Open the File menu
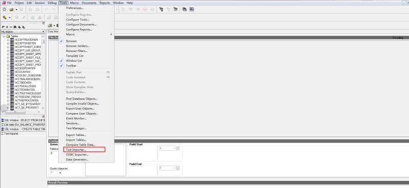This screenshot has height=188, width=409. point(9,3)
